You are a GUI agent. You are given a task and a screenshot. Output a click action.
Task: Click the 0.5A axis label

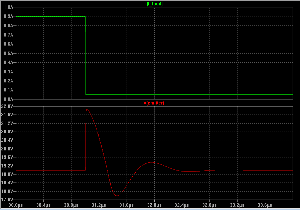click(x=8, y=53)
